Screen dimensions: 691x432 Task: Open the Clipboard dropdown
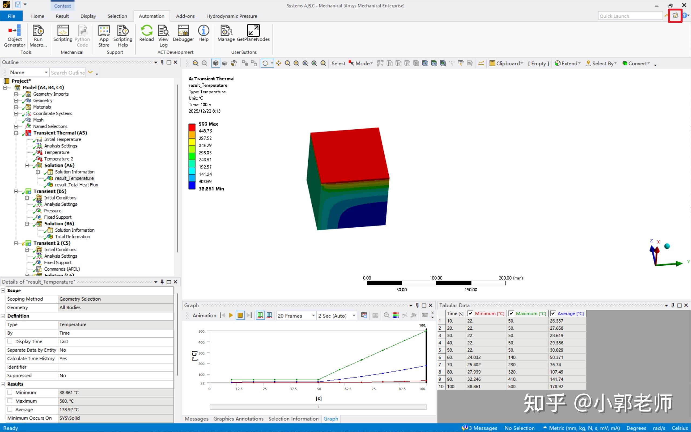(506, 63)
